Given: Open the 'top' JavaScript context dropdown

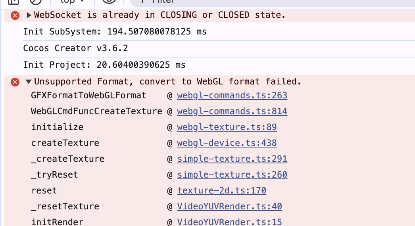Looking at the screenshot, I should pyautogui.click(x=72, y=2).
